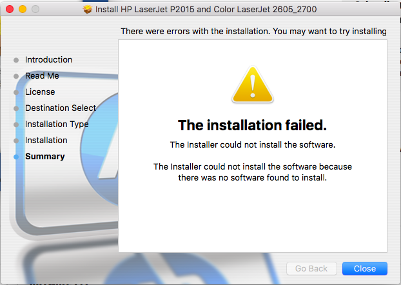Select the Installation Type step label
The image size is (401, 285).
[57, 124]
